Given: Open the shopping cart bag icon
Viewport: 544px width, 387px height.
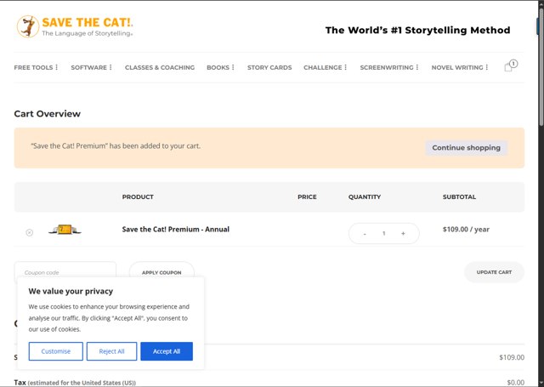Looking at the screenshot, I should [x=510, y=65].
